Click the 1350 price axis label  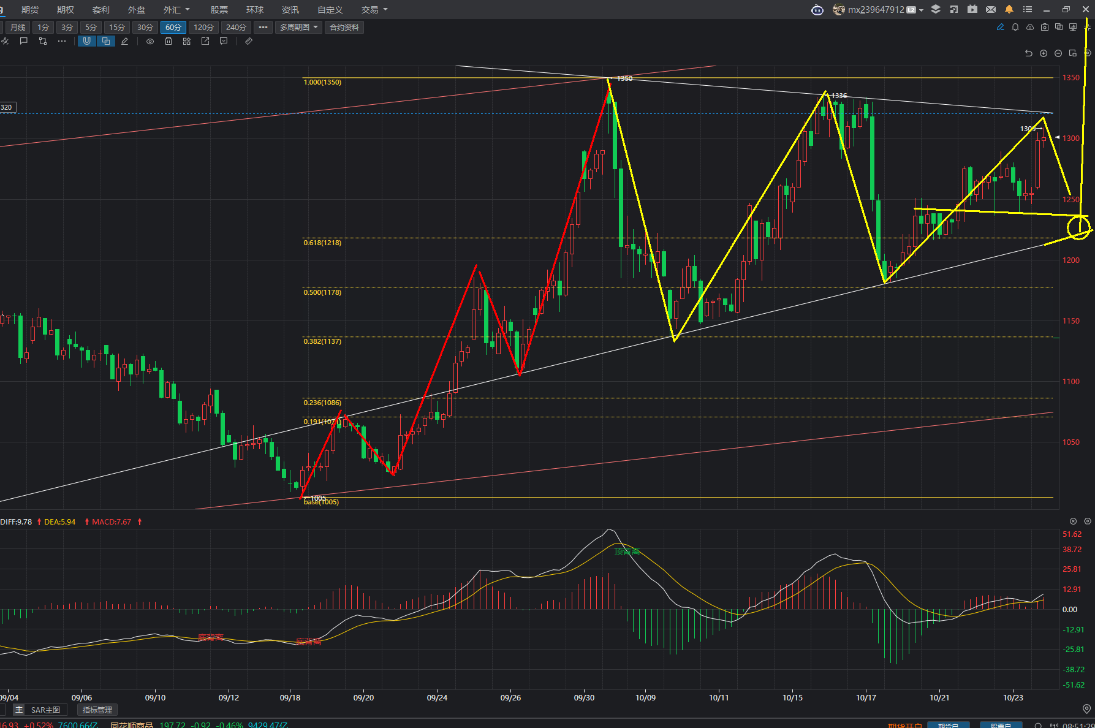coord(1071,78)
